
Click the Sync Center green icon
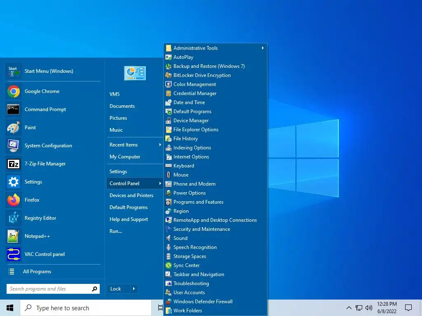point(169,265)
